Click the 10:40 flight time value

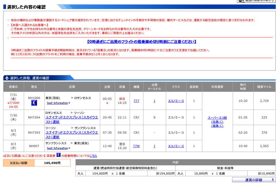pyautogui.click(x=243, y=146)
